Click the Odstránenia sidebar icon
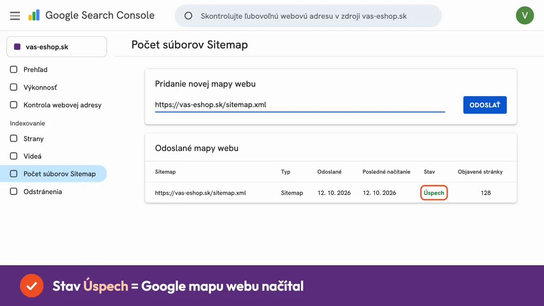Image resolution: width=544 pixels, height=306 pixels. [x=14, y=191]
